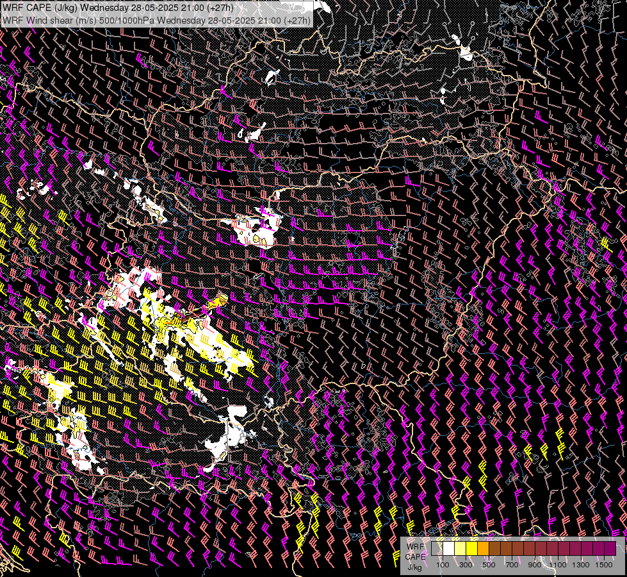Viewport: 627px width, 577px height.
Task: Click the 900 legend label
Action: point(535,565)
